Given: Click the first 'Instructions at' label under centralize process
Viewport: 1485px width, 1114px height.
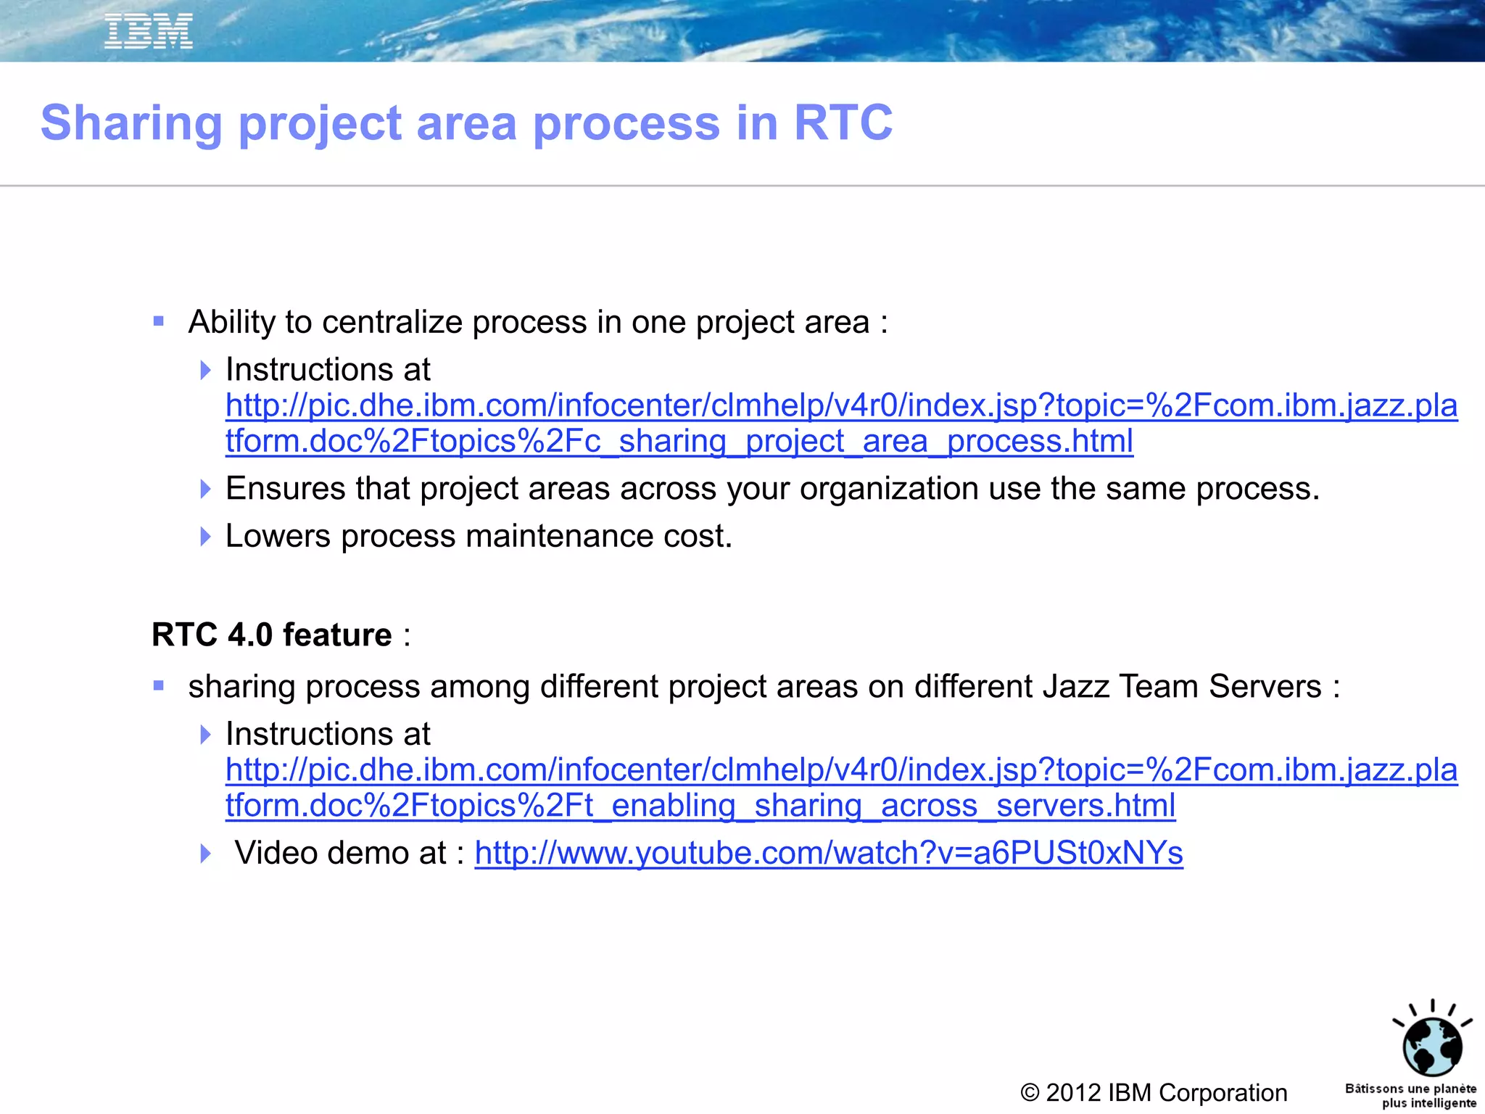Looking at the screenshot, I should coord(328,370).
